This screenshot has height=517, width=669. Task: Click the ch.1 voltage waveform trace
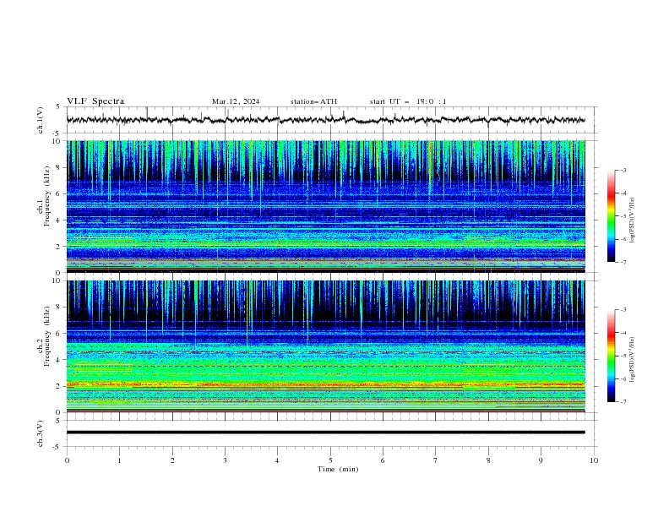coord(325,120)
